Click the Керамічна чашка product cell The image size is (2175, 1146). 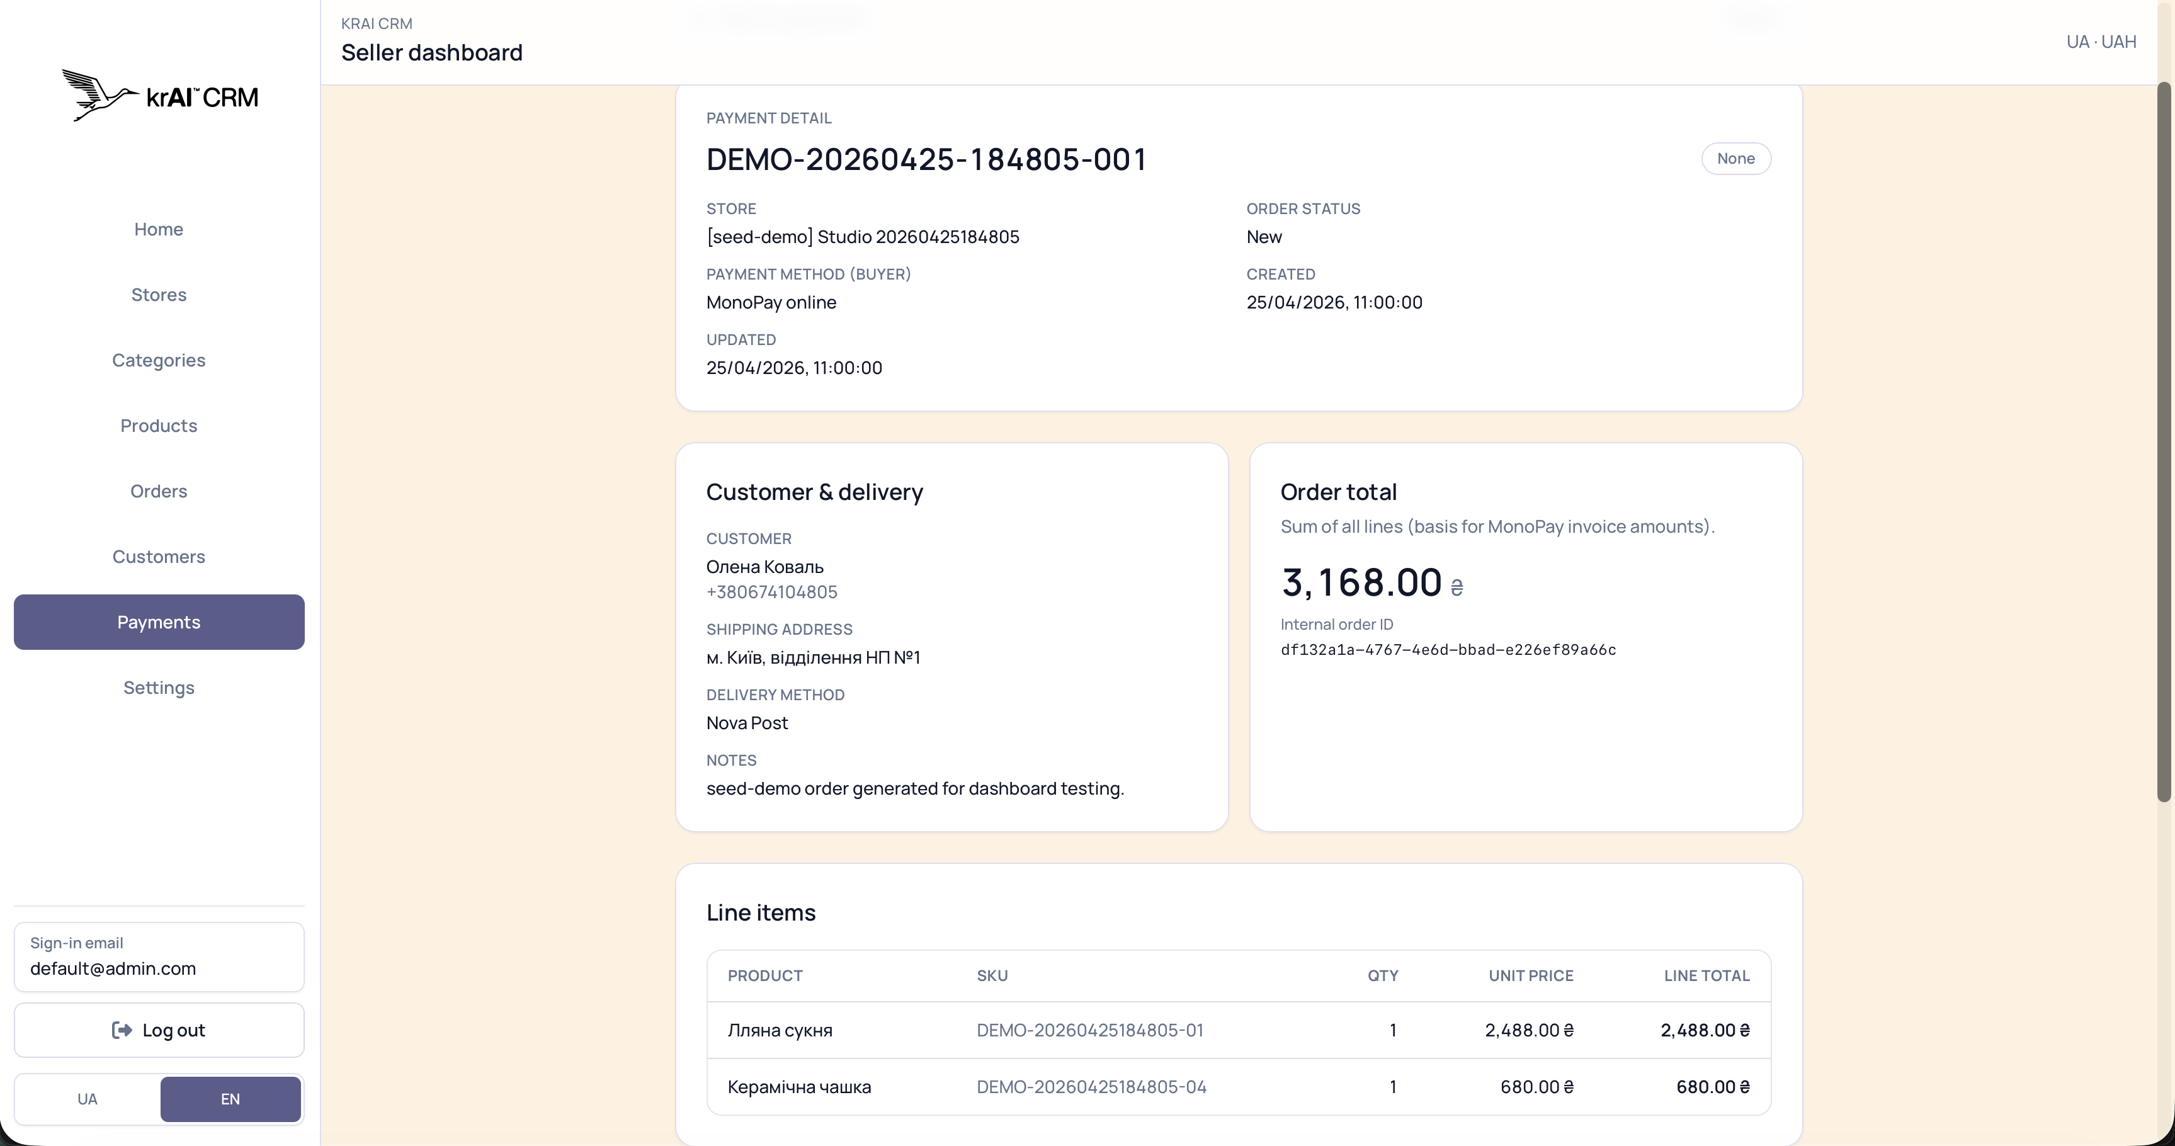pyautogui.click(x=798, y=1086)
